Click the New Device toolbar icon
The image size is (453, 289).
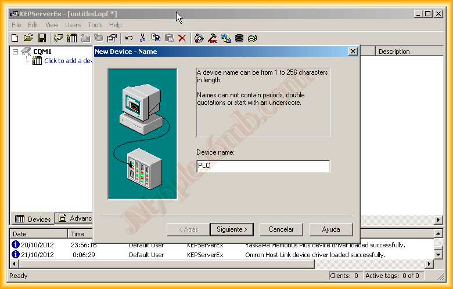(72, 38)
